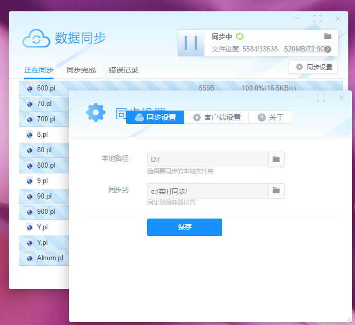Click the file icon next to 8.pl
Image resolution: width=355 pixels, height=325 pixels.
click(x=29, y=134)
